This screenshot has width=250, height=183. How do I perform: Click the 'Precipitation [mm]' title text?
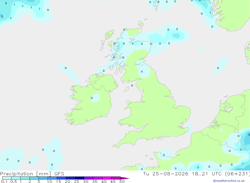[x=25, y=174]
